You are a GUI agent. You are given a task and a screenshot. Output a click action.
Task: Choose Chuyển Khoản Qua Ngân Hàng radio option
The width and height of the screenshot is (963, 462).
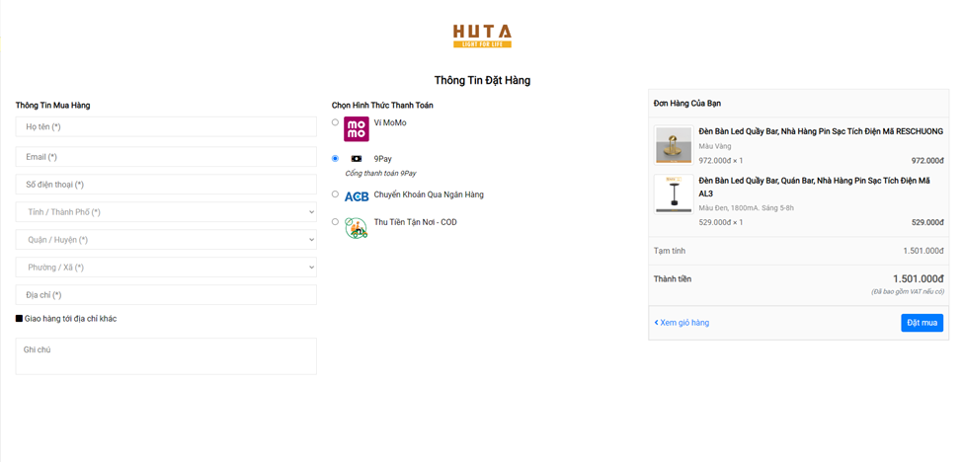click(x=335, y=194)
